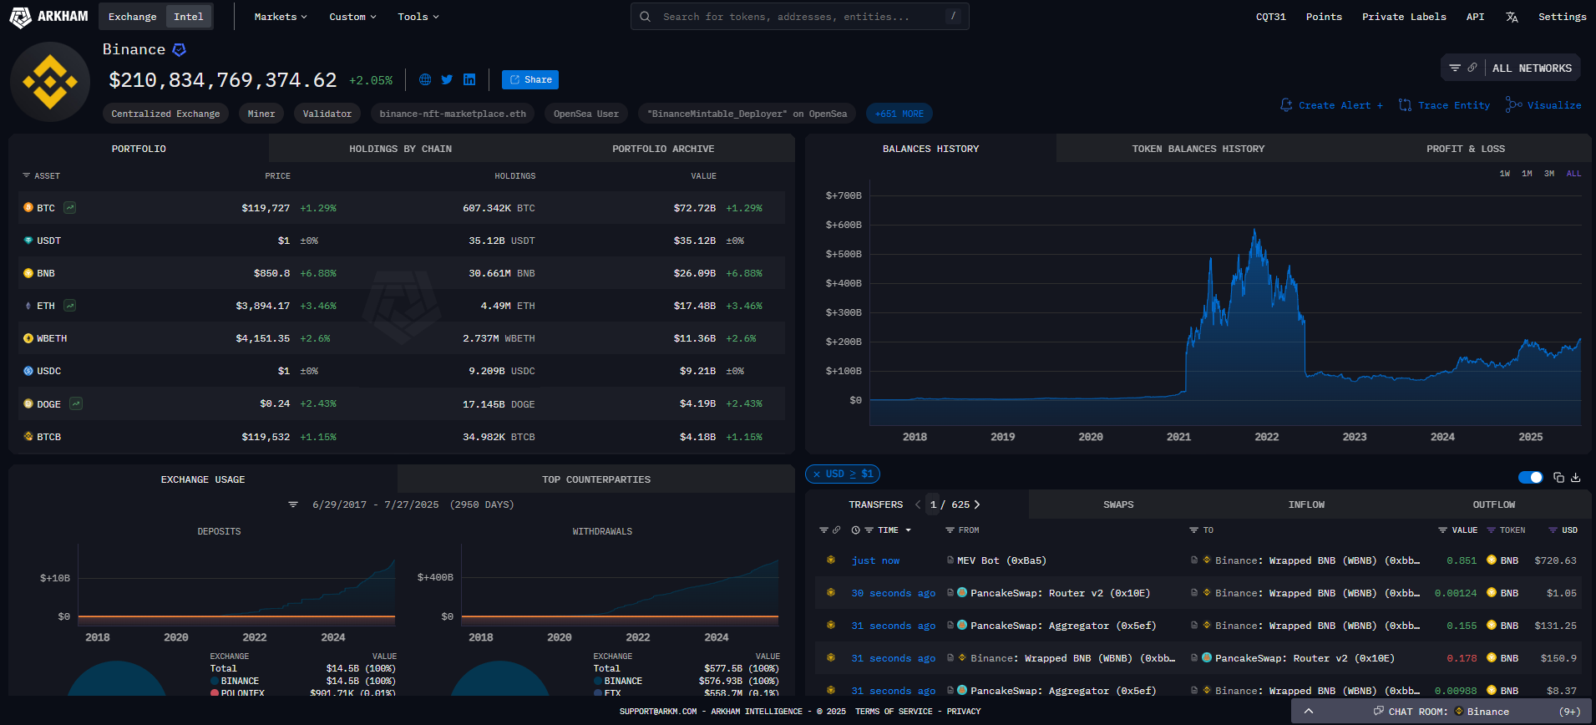The width and height of the screenshot is (1596, 725).
Task: Click the Create Alert link
Action: pos(1332,105)
